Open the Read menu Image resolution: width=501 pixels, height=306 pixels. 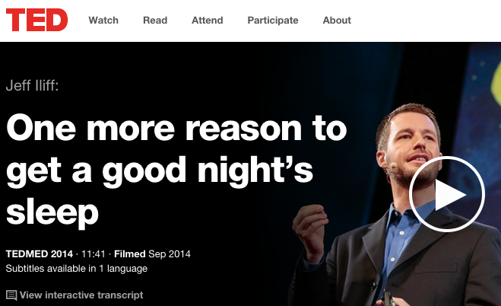click(x=155, y=20)
